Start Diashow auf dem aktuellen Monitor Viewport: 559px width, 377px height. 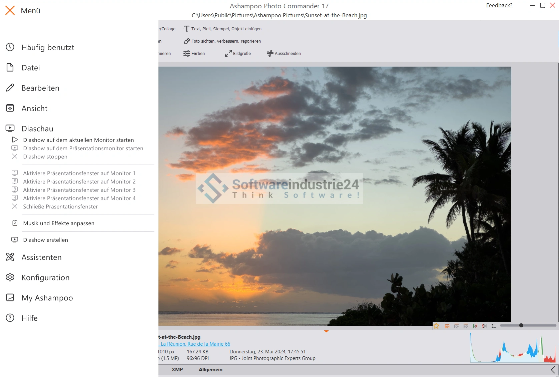pos(78,140)
